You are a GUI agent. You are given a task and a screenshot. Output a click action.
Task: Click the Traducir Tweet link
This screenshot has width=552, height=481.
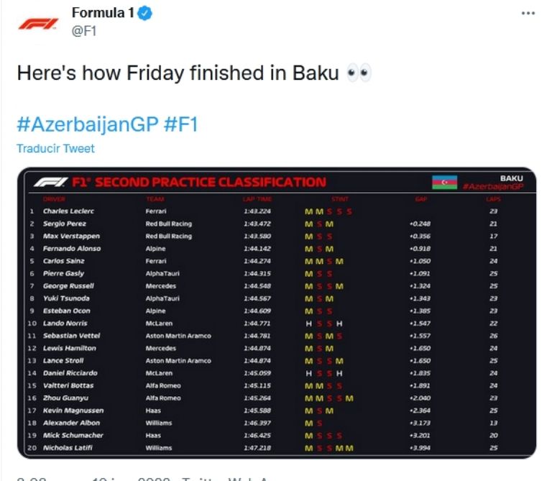[55, 149]
